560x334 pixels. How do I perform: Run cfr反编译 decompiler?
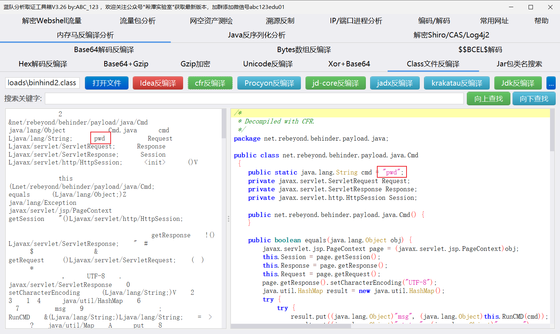210,83
